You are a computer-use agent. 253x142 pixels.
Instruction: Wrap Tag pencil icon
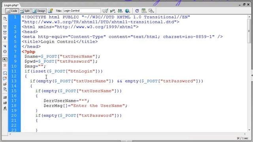5,84
